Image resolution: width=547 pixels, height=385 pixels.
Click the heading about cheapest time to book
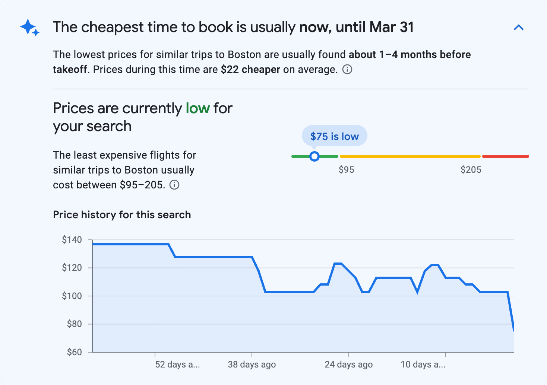tap(234, 27)
